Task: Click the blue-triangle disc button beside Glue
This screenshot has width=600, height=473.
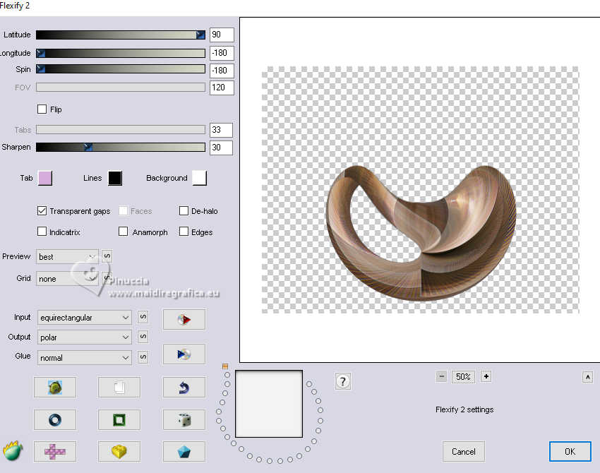Action: tap(184, 354)
